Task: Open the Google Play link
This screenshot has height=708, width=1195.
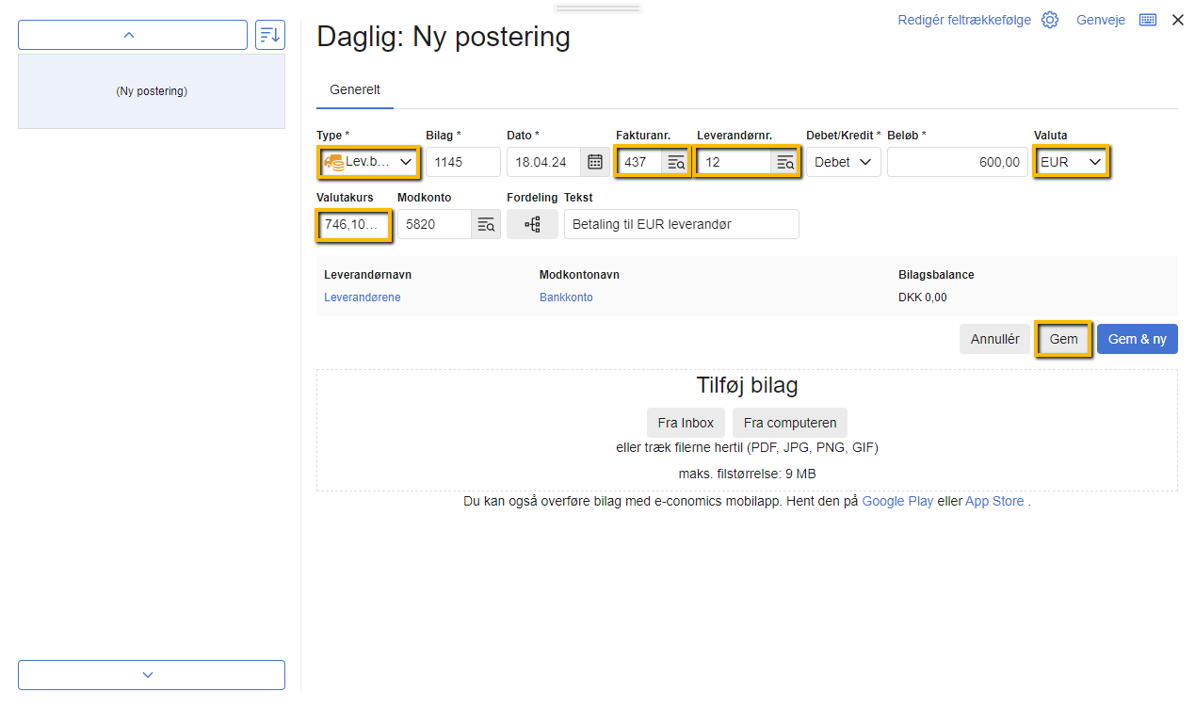Action: click(x=897, y=501)
